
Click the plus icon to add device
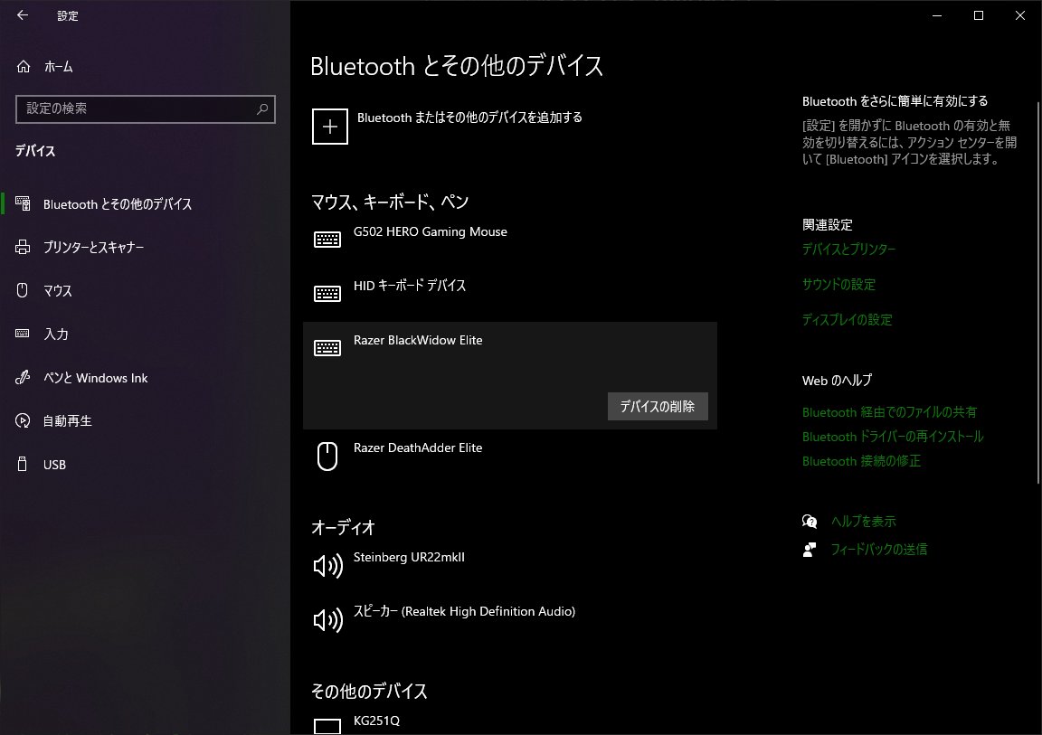[x=329, y=127]
